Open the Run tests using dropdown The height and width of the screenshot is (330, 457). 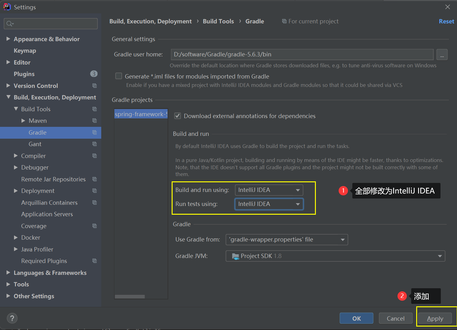tap(269, 204)
